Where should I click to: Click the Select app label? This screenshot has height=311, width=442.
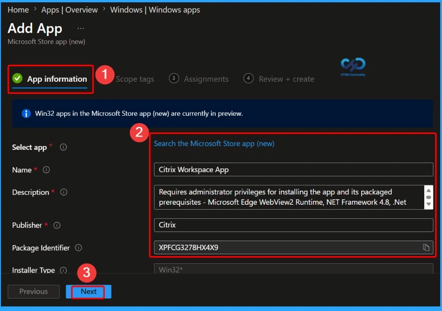(x=30, y=148)
